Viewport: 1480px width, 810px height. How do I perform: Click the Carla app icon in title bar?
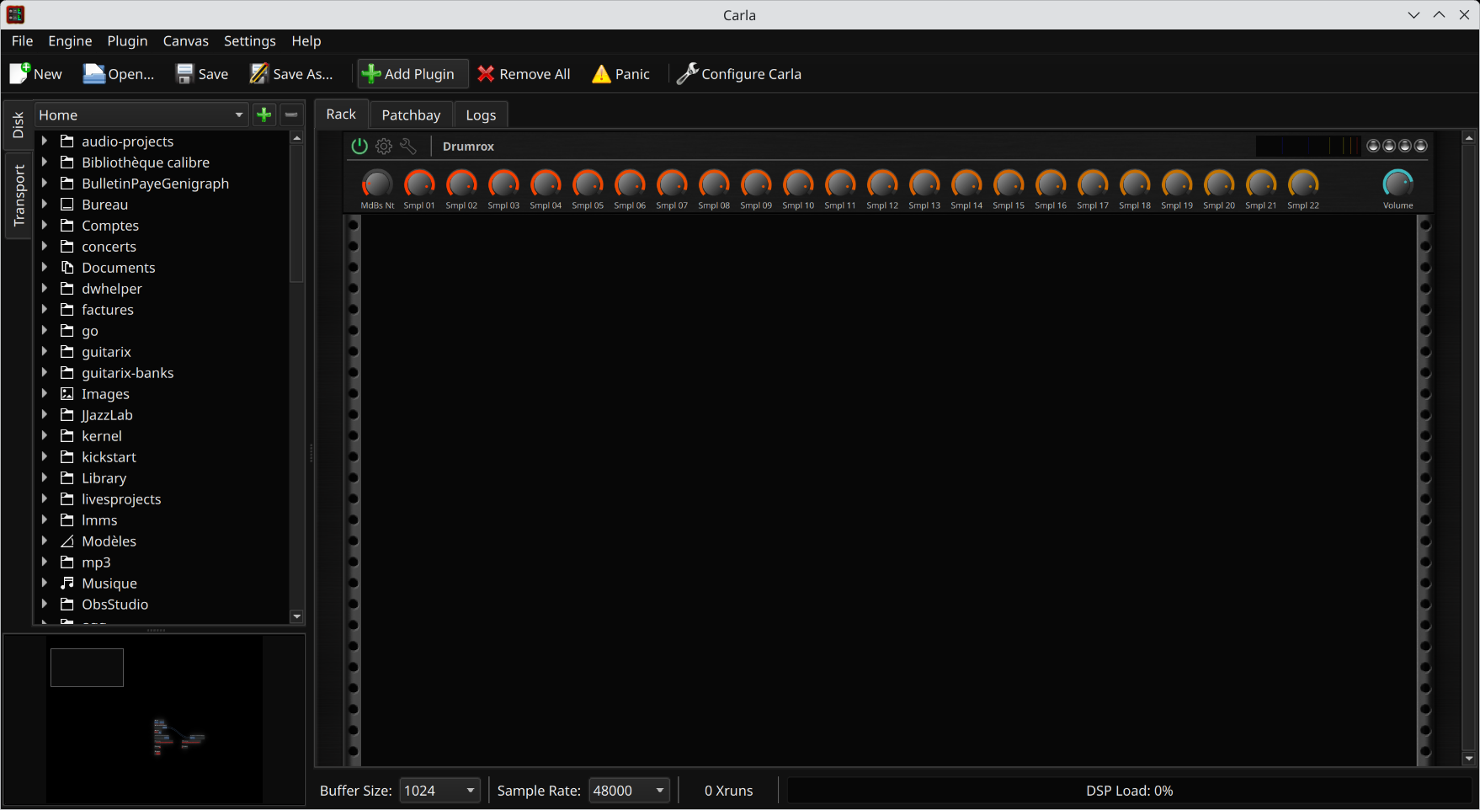[15, 14]
